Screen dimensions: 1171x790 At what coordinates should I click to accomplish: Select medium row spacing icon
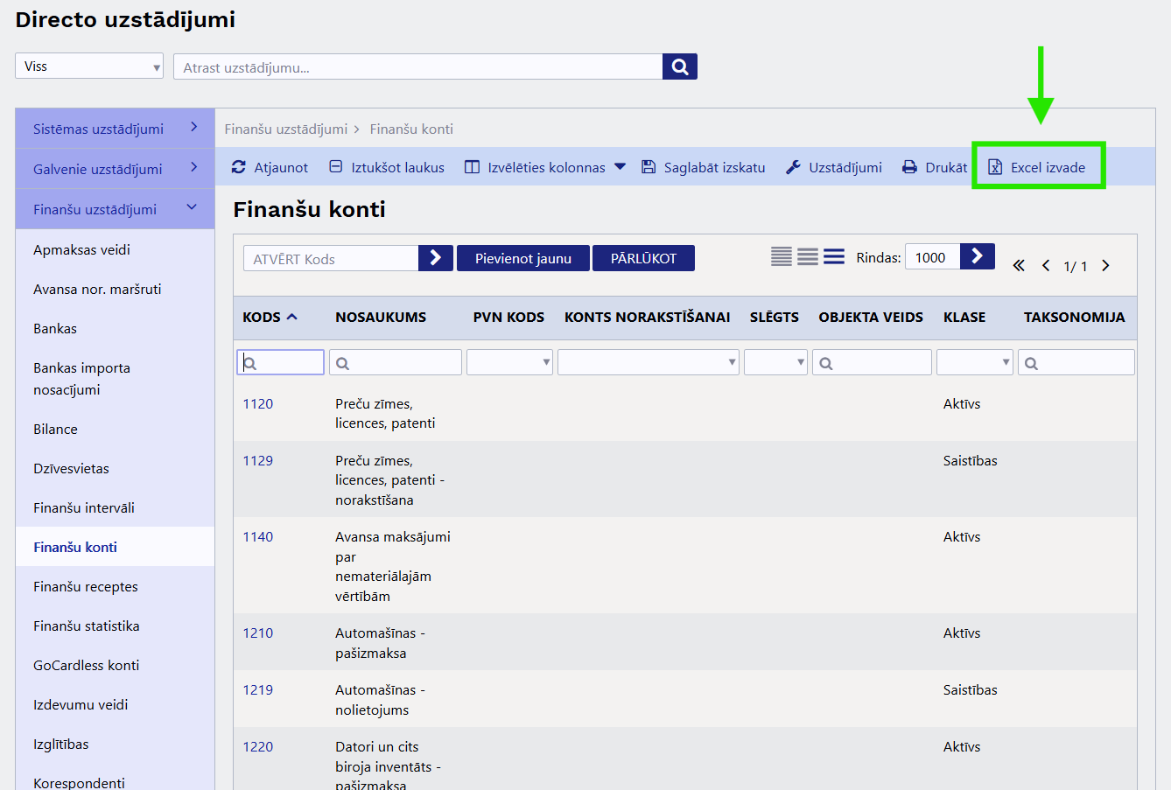808,256
